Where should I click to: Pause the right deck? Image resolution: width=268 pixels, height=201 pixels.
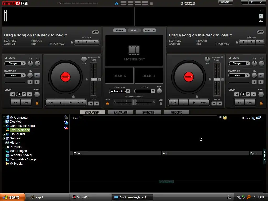[183, 103]
